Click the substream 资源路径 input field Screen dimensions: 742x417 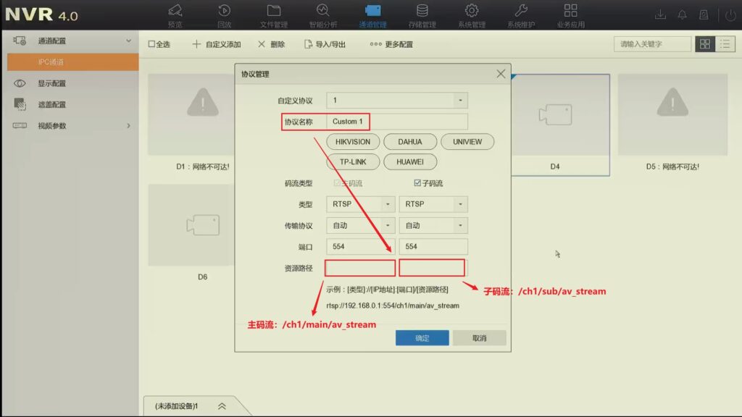432,267
